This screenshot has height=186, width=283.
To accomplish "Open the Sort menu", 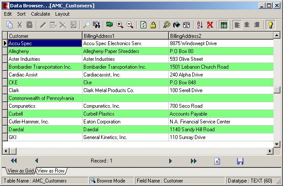I will tap(21, 14).
